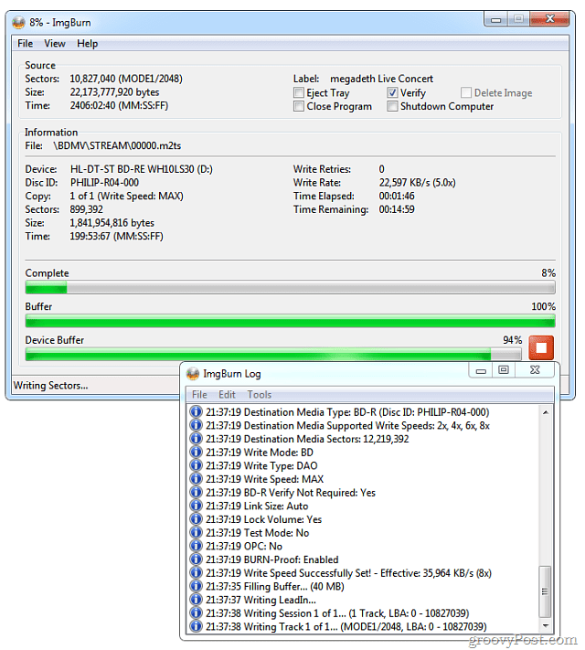Click the device name 'HL-DT-ST BD-RE WH10LS30 (D:)'

[x=142, y=169]
